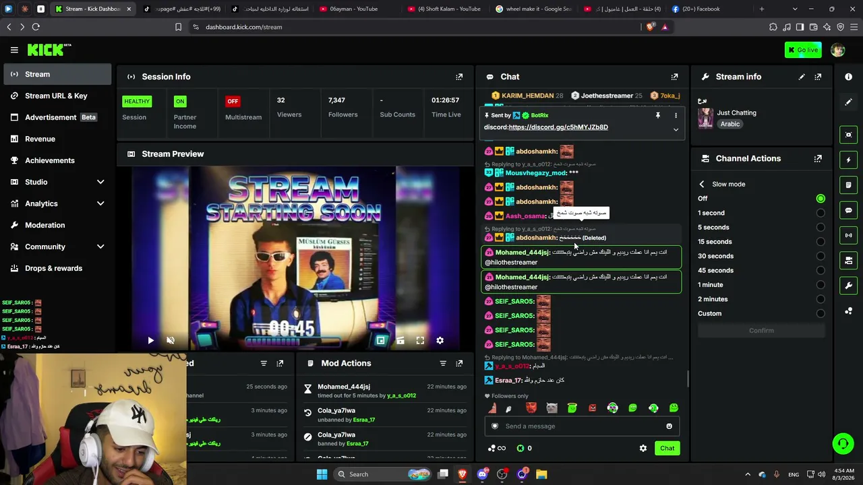Pop out the Session Info panel
Viewport: 863px width, 485px height.
(x=459, y=77)
